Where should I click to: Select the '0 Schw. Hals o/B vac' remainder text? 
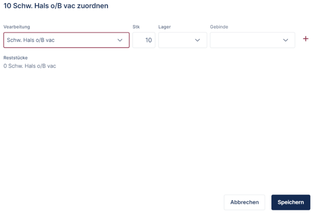[30, 66]
